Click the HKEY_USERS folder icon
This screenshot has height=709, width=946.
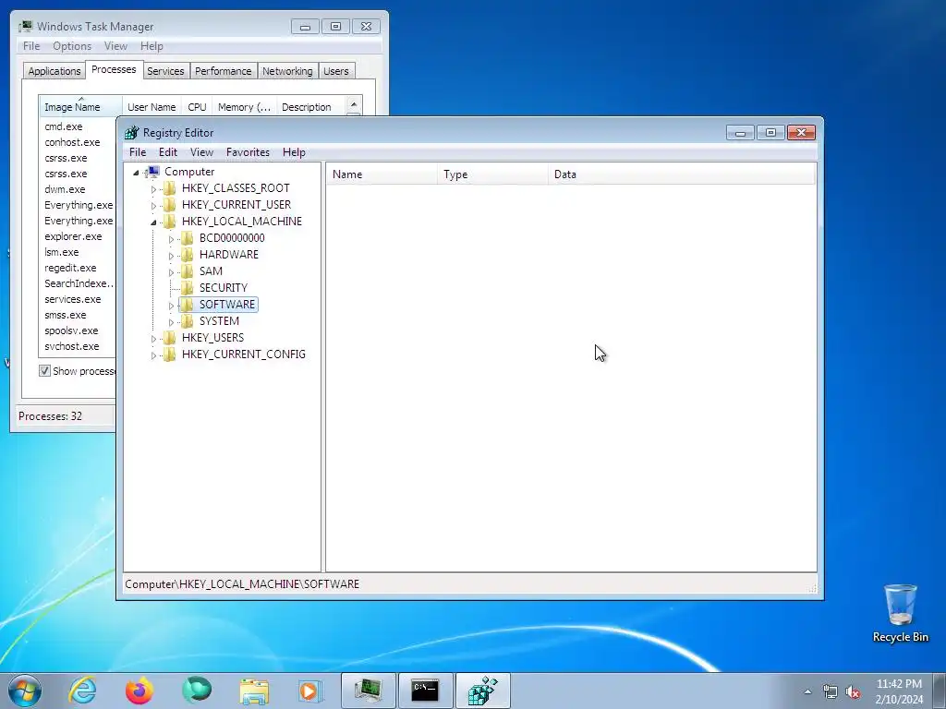click(x=170, y=338)
